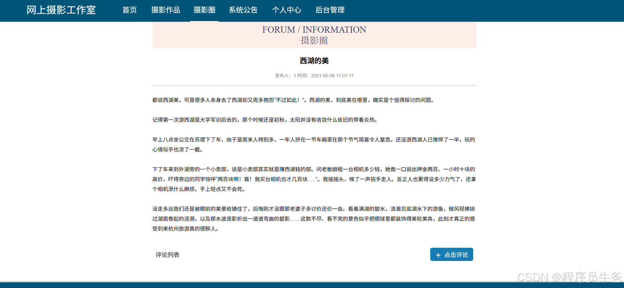The width and height of the screenshot is (624, 288).
Task: Open the 后台管理 menu item
Action: [330, 10]
